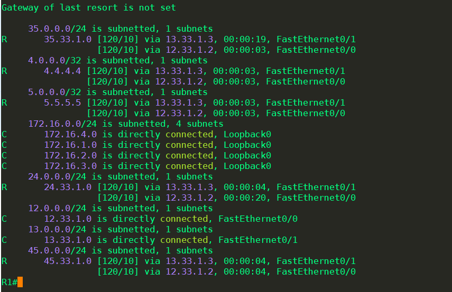
Task: Click the 4.4.4.4 host route
Action: [x=62, y=71]
